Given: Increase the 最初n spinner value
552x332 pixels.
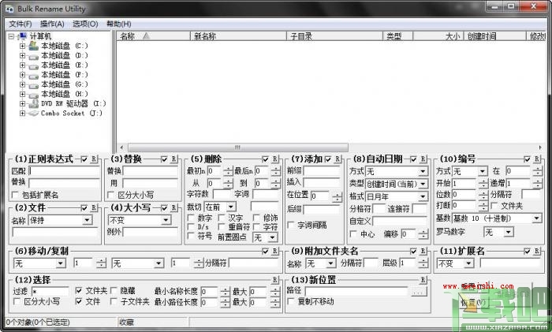Looking at the screenshot, I should coord(228,169).
